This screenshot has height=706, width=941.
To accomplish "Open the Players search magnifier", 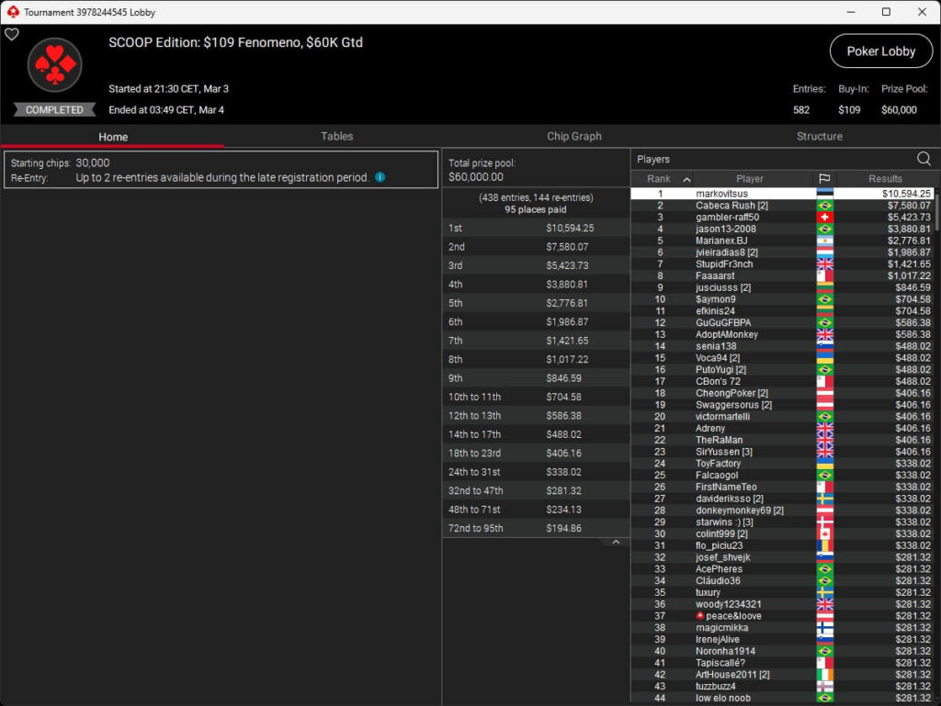I will pos(923,159).
